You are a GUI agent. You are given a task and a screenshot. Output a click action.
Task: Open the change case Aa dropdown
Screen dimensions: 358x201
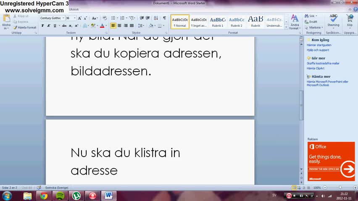95,18
